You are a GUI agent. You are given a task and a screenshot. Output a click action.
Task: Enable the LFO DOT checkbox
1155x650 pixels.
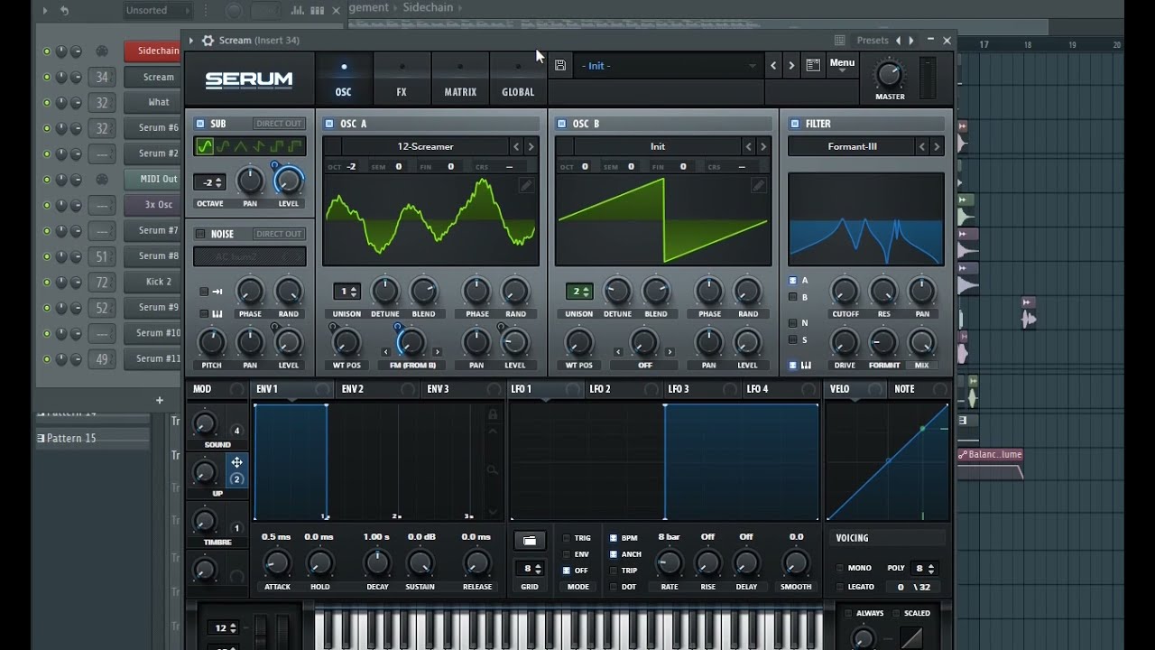click(614, 587)
